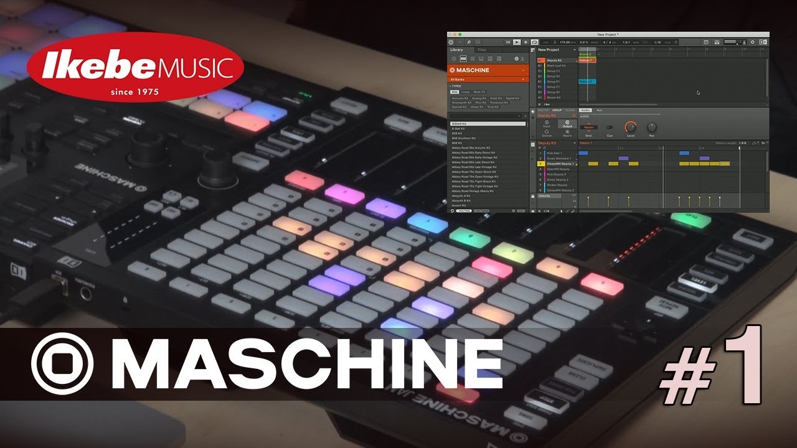Screen dimensions: 797x448
Task: Switch to the Aux page tab
Action: tap(600, 110)
